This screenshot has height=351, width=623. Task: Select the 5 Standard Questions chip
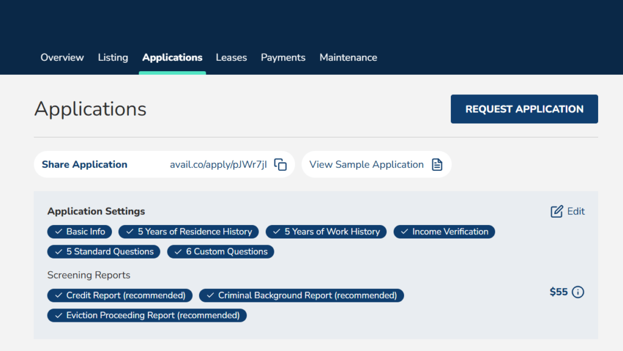coord(103,251)
